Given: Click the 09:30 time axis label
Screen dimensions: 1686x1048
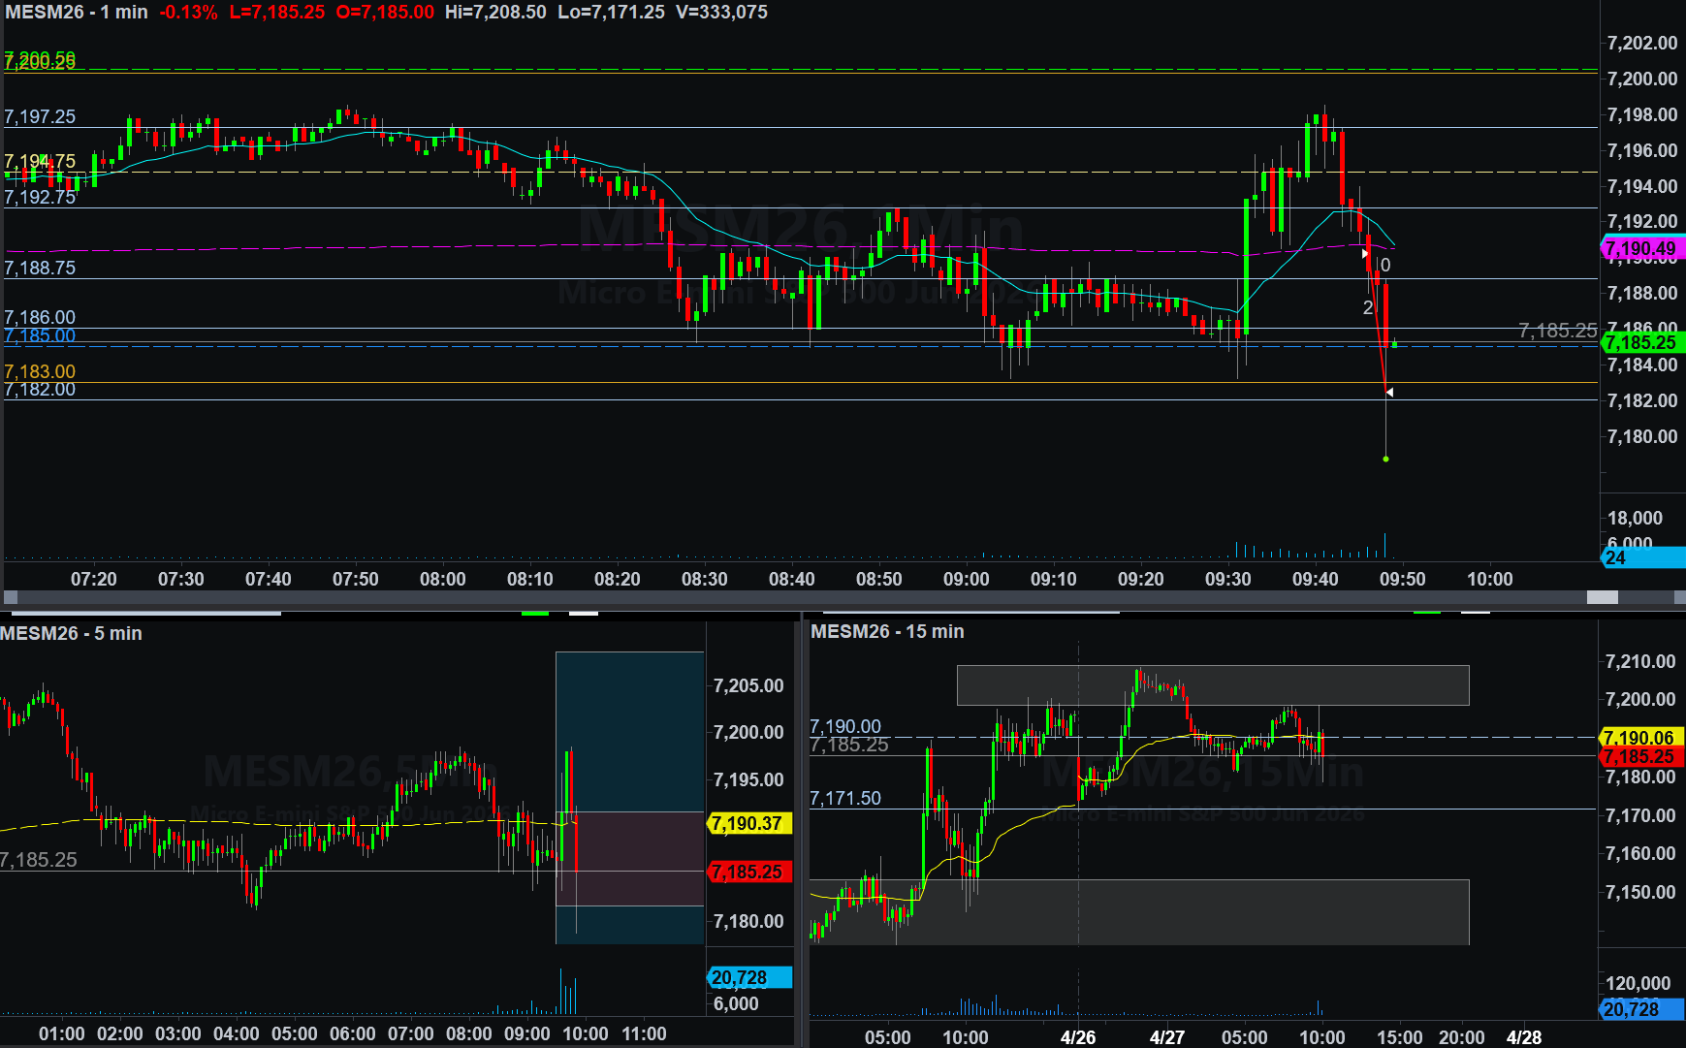Looking at the screenshot, I should click(1227, 579).
